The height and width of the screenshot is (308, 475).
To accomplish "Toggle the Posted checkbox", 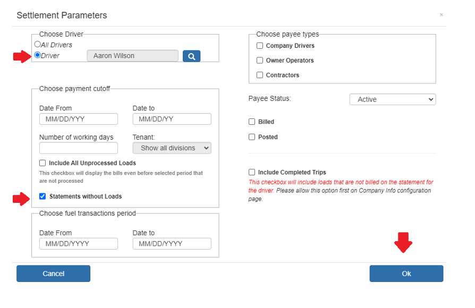I will coord(252,137).
